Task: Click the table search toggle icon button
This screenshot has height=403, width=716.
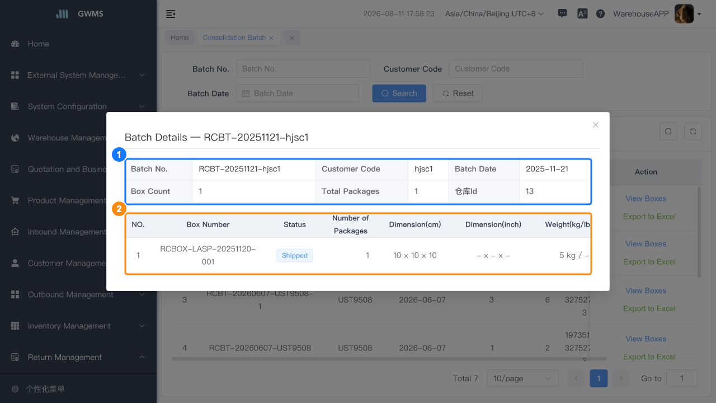Action: 668,132
